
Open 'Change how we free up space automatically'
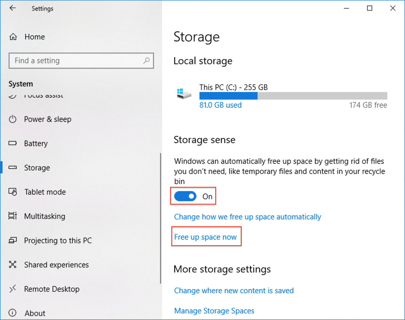point(247,217)
